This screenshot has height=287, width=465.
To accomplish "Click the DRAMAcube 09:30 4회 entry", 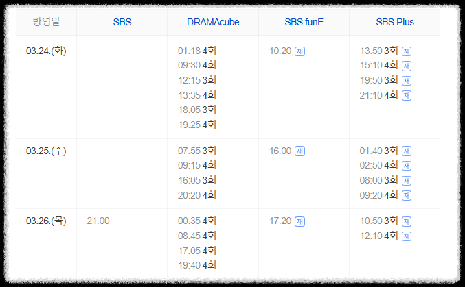I will (197, 65).
